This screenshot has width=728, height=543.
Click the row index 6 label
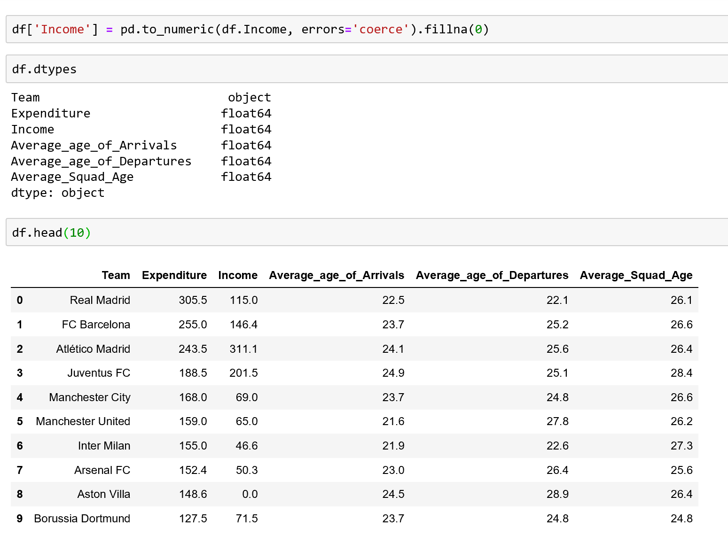point(20,446)
